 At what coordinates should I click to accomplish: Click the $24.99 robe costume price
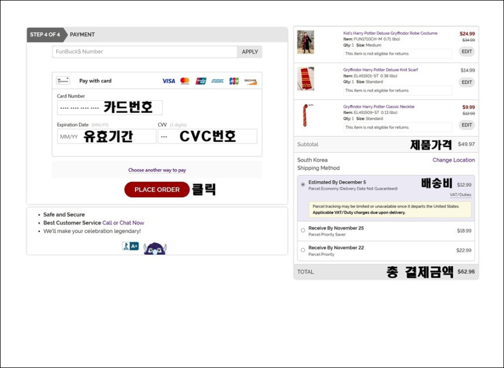(467, 34)
